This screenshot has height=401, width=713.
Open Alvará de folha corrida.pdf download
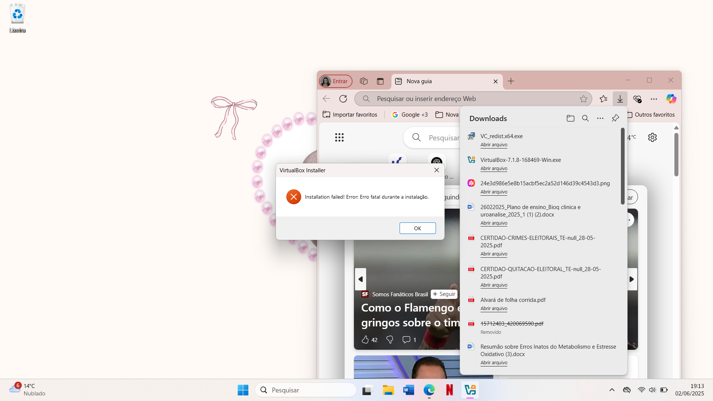tap(494, 309)
